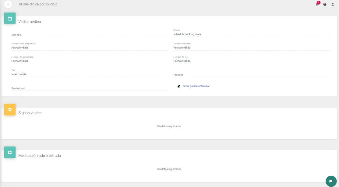Click the Fecha de fin real field
This screenshot has width=339, height=187.
click(x=252, y=61)
